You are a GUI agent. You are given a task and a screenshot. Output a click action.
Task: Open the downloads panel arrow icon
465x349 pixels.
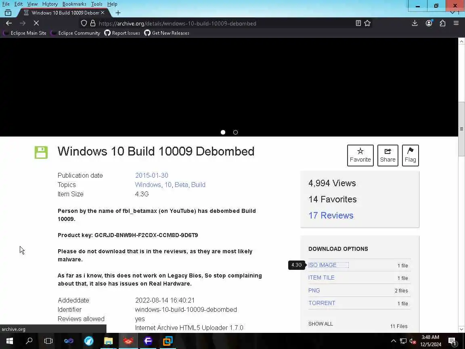415,23
